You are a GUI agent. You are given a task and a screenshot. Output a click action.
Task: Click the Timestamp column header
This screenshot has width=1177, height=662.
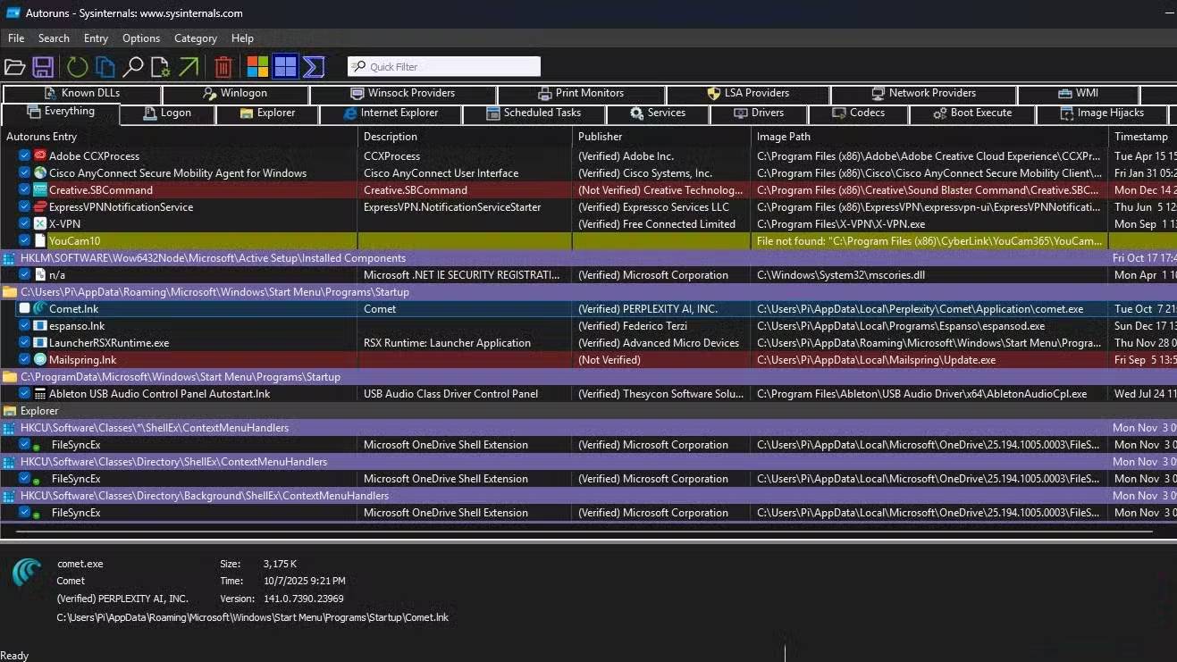1140,137
